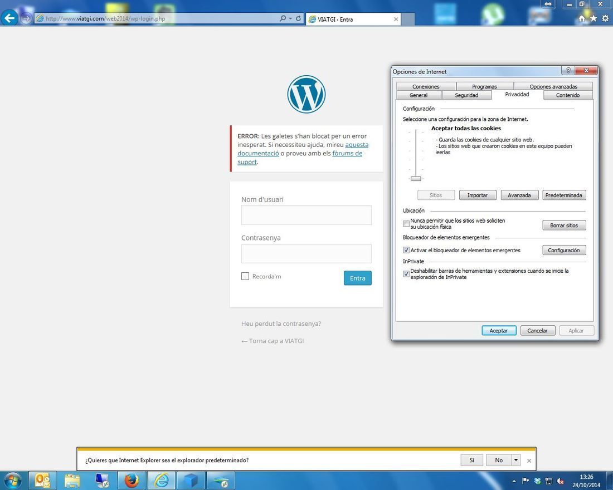Click the address bar URL field
Viewport: 613px width, 490px height.
click(x=157, y=18)
